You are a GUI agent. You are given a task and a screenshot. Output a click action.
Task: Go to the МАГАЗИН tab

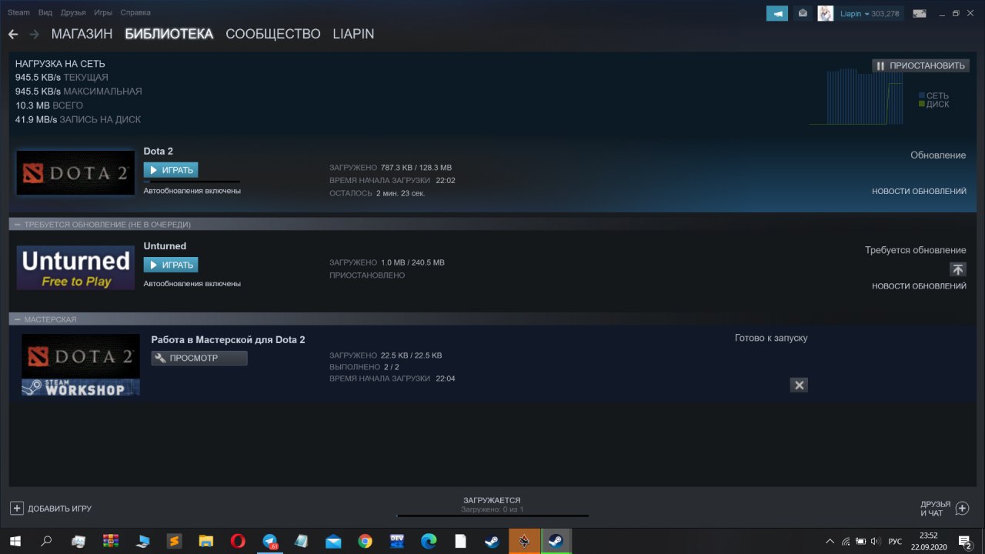click(x=82, y=35)
